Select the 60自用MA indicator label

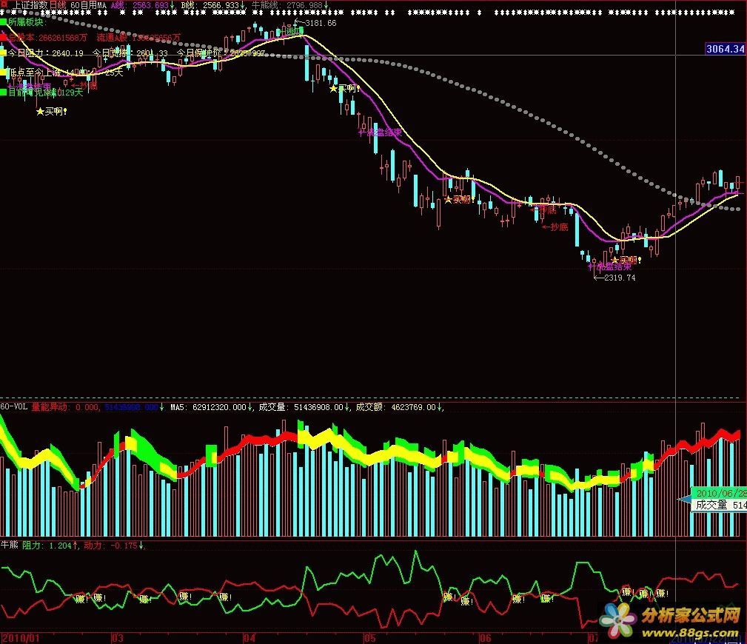88,5
